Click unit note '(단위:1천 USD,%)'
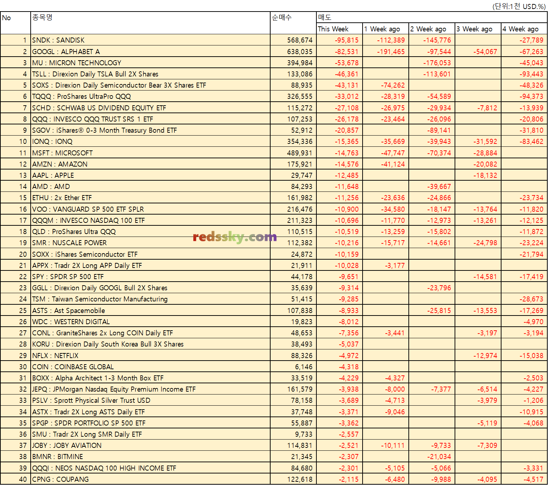The width and height of the screenshot is (548, 485). (x=519, y=6)
